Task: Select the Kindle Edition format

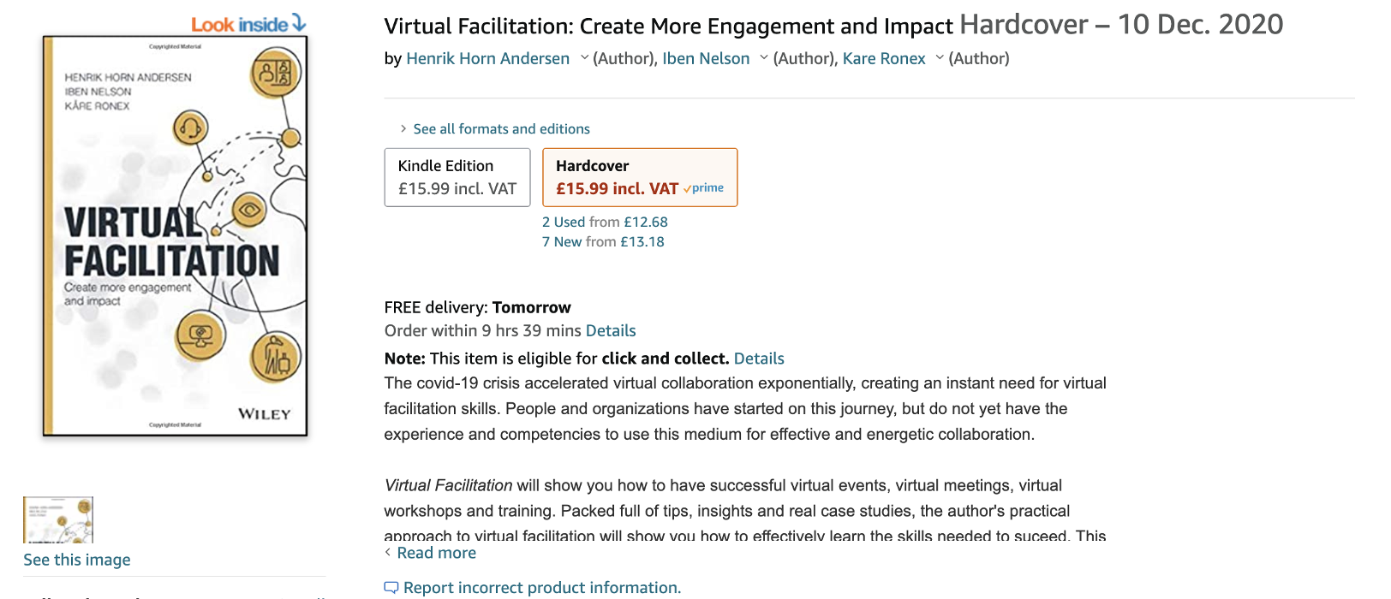Action: coord(457,177)
